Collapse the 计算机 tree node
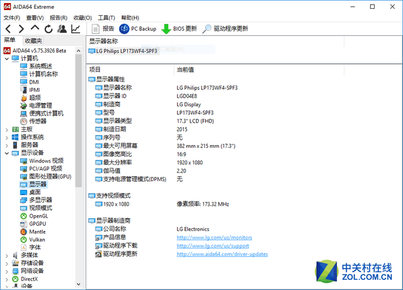403x290 pixels. pyautogui.click(x=7, y=59)
